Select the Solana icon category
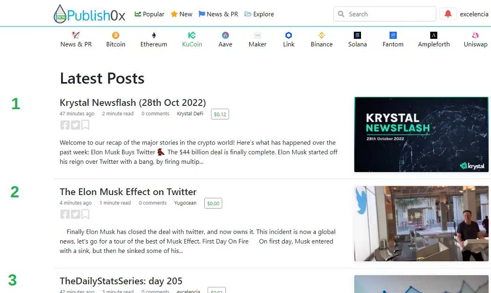Screen dimensions: 491x293 click(x=357, y=40)
